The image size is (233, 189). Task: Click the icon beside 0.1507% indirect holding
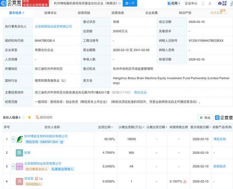pos(185,181)
